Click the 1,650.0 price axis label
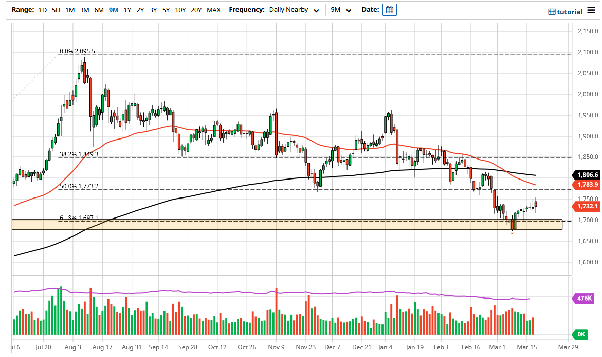602x357 pixels. (588, 241)
